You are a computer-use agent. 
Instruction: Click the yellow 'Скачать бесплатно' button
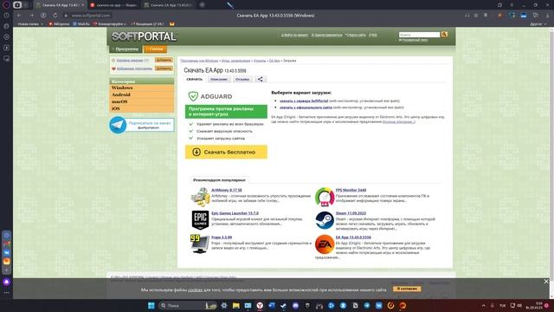(x=226, y=153)
